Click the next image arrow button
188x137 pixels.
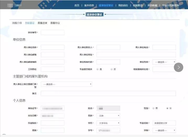coord(179,67)
